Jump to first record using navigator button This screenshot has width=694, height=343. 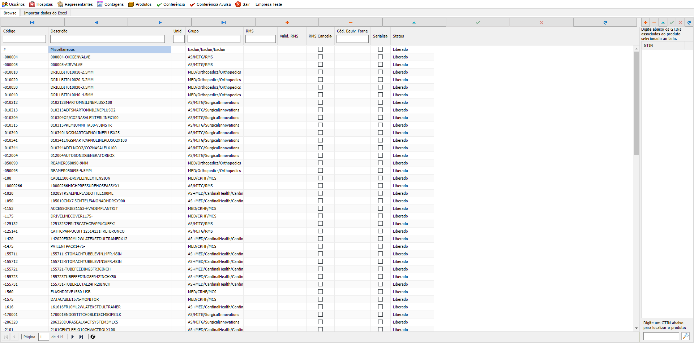point(33,22)
